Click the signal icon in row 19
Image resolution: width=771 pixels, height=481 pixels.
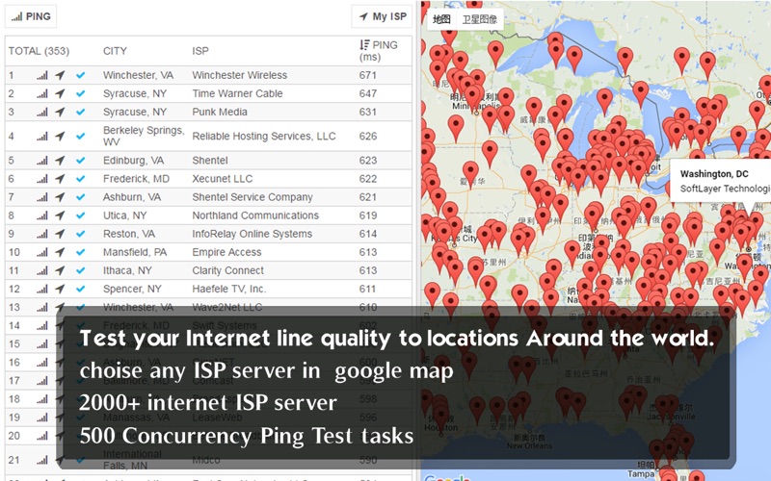pos(42,418)
